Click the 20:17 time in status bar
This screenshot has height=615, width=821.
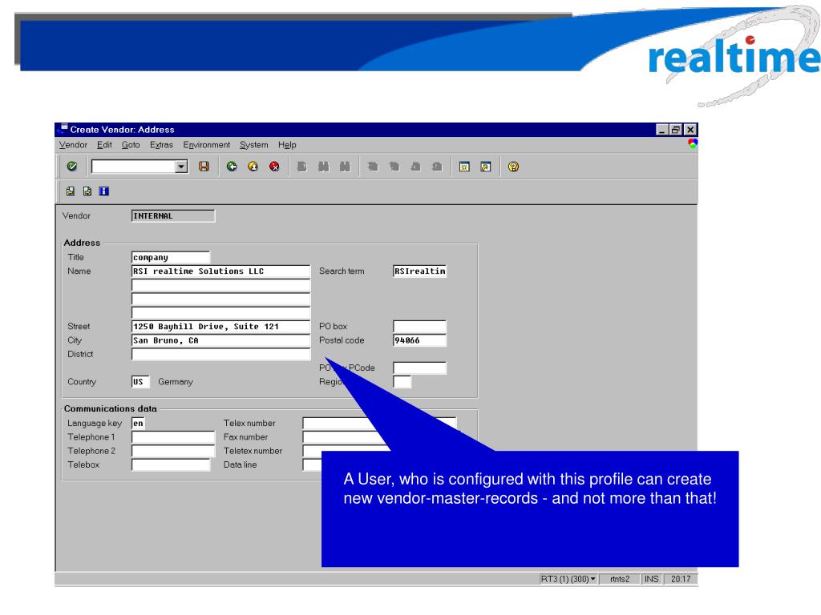[x=681, y=579]
